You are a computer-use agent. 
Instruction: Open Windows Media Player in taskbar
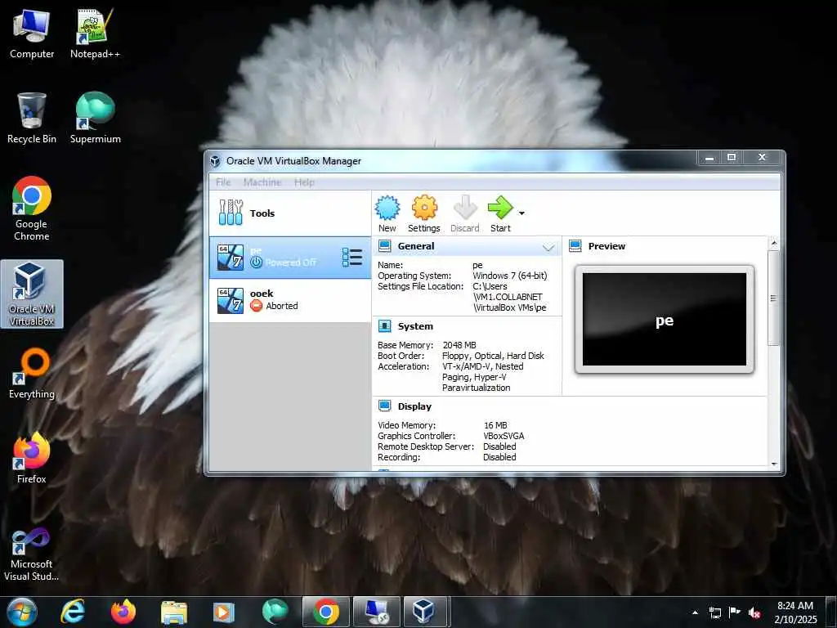click(224, 612)
